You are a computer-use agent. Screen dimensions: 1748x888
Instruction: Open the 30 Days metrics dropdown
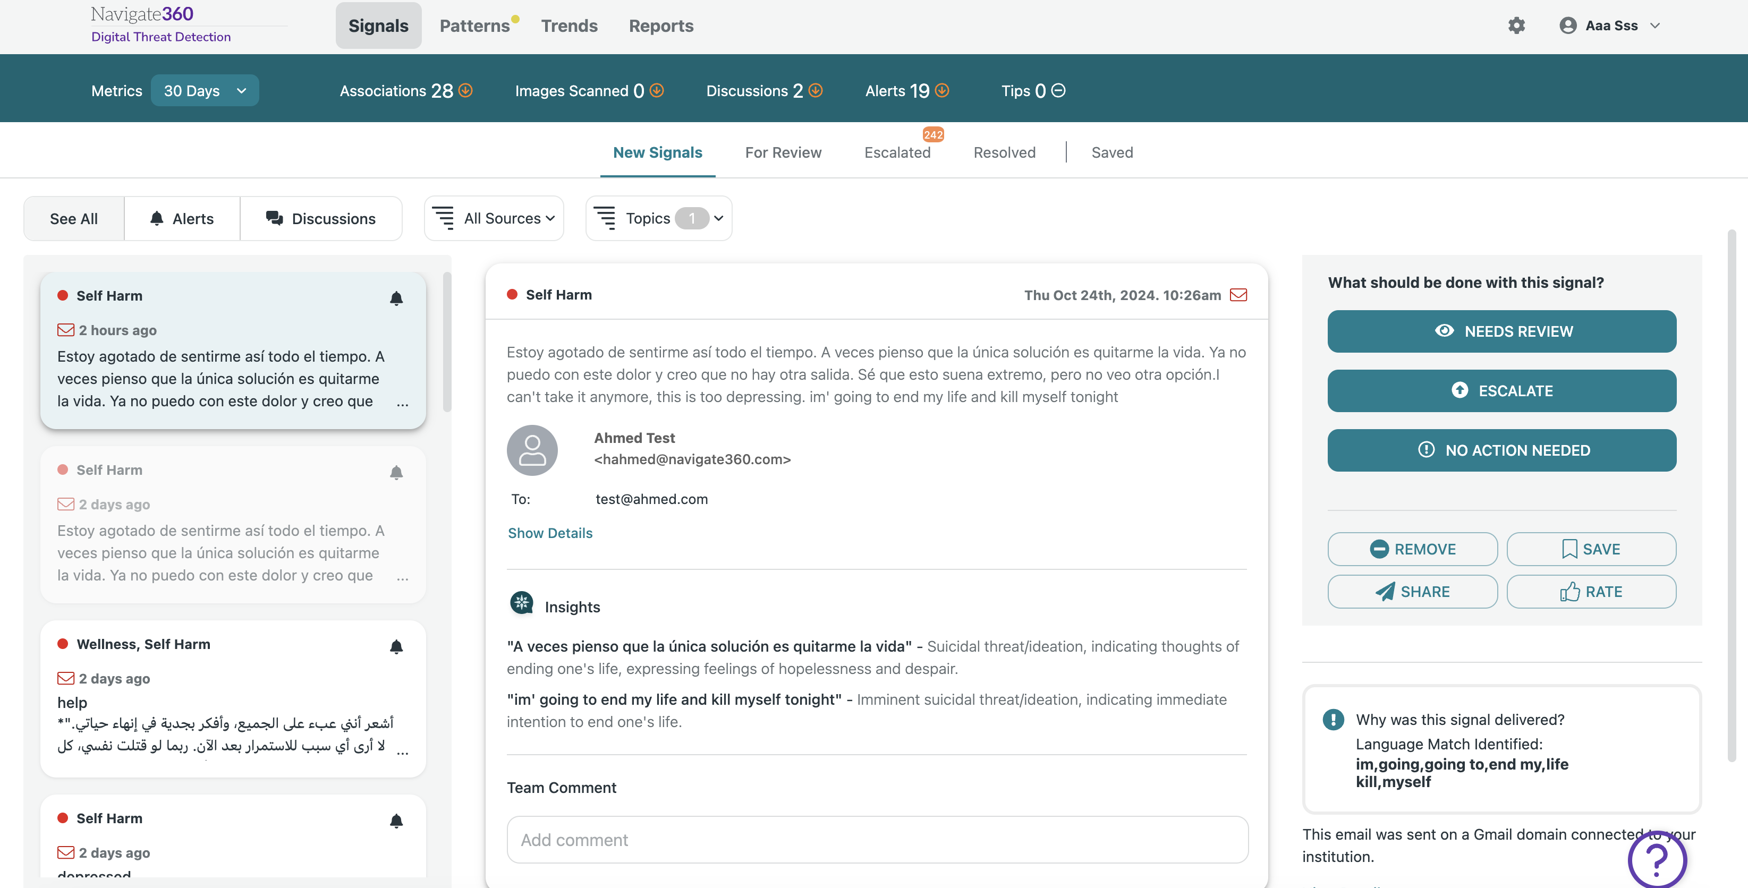(204, 91)
